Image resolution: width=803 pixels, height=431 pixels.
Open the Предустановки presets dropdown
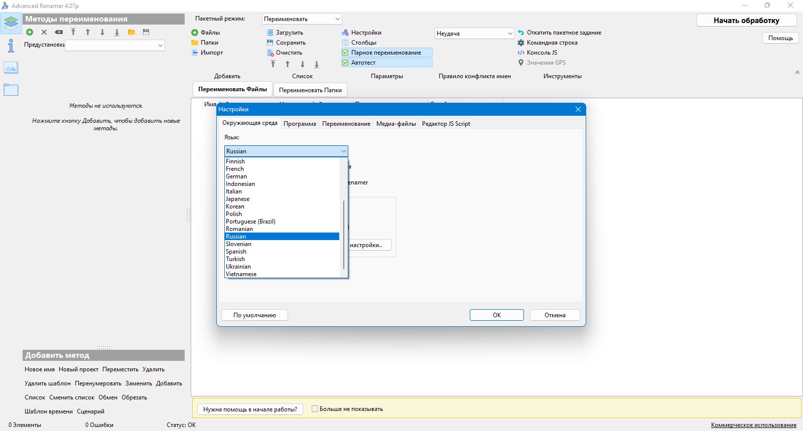(115, 45)
